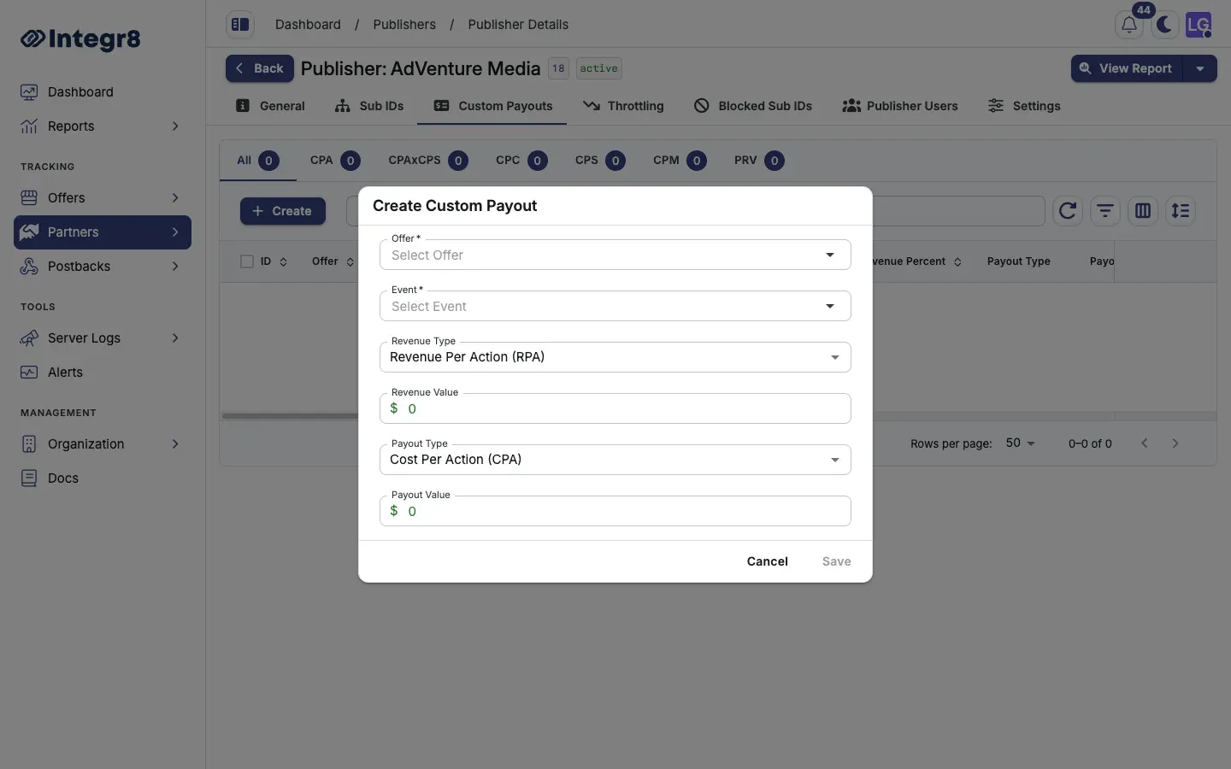Filter payouts by the All tab
The height and width of the screenshot is (769, 1231).
point(258,161)
